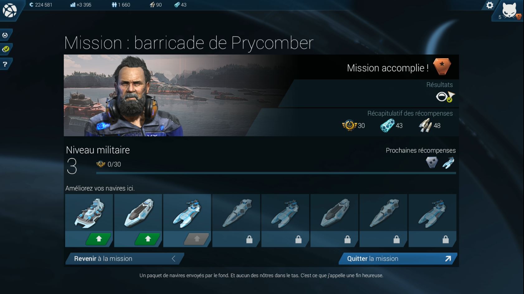Screen dimensions: 524x294
Task: Click Quitter la mission button
Action: coord(398,258)
